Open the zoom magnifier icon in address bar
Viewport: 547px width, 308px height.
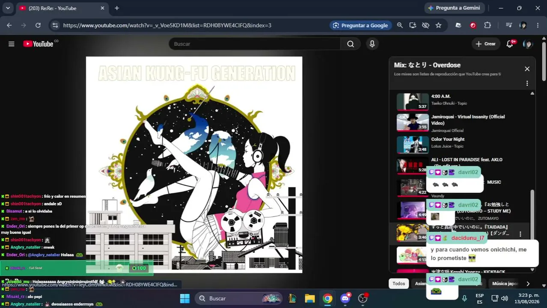400,25
